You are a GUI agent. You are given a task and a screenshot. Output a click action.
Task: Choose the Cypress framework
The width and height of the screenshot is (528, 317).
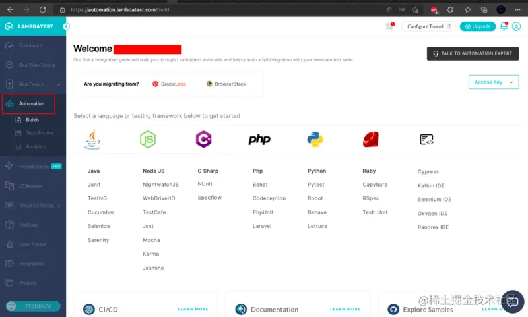tap(428, 172)
